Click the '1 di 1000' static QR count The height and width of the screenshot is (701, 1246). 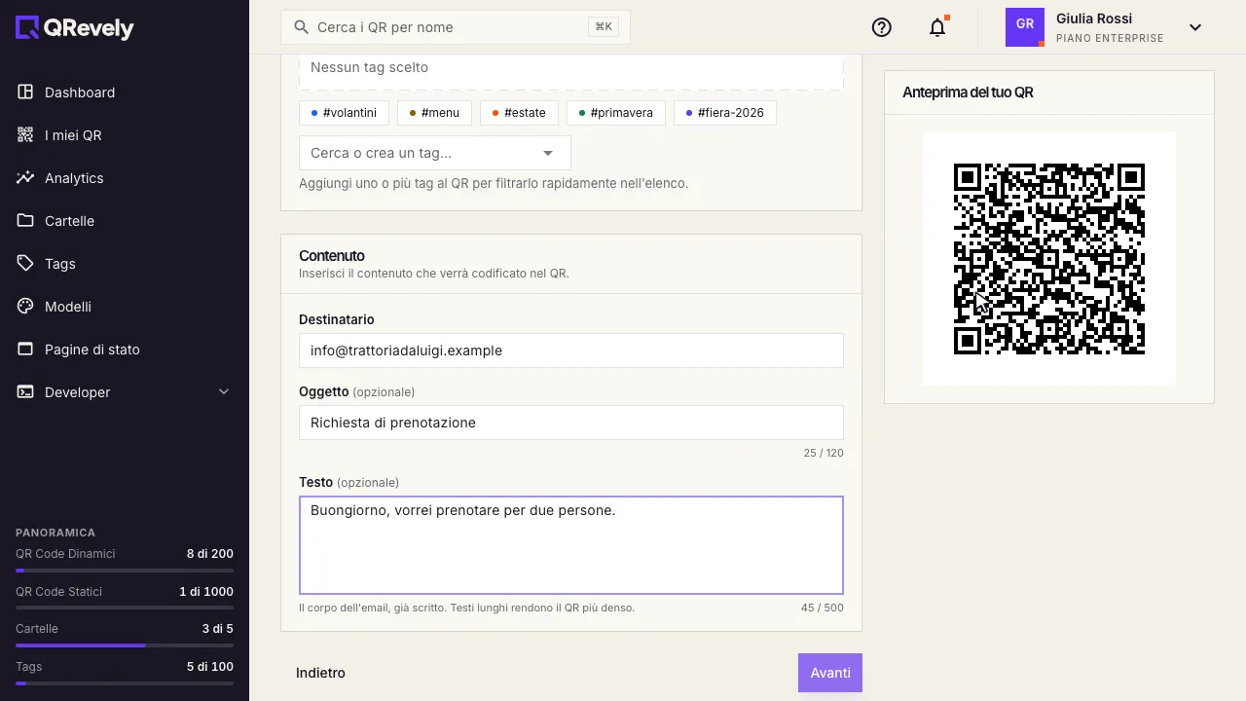[206, 592]
